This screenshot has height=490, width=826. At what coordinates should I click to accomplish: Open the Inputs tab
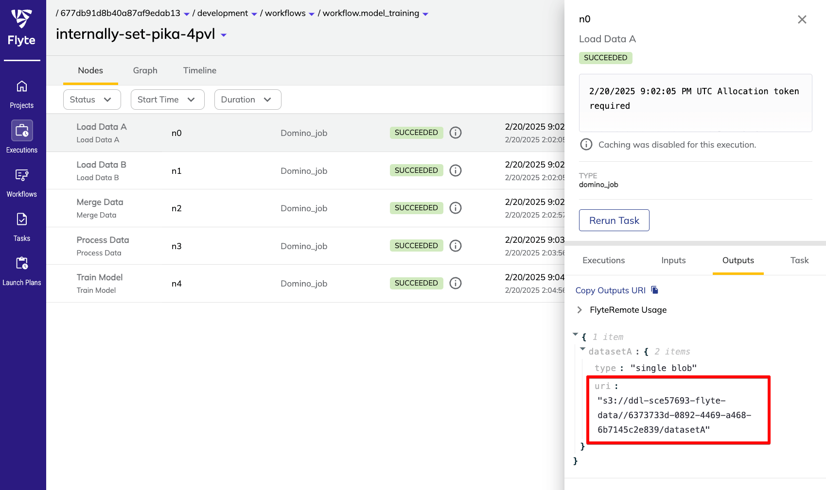[x=673, y=260]
